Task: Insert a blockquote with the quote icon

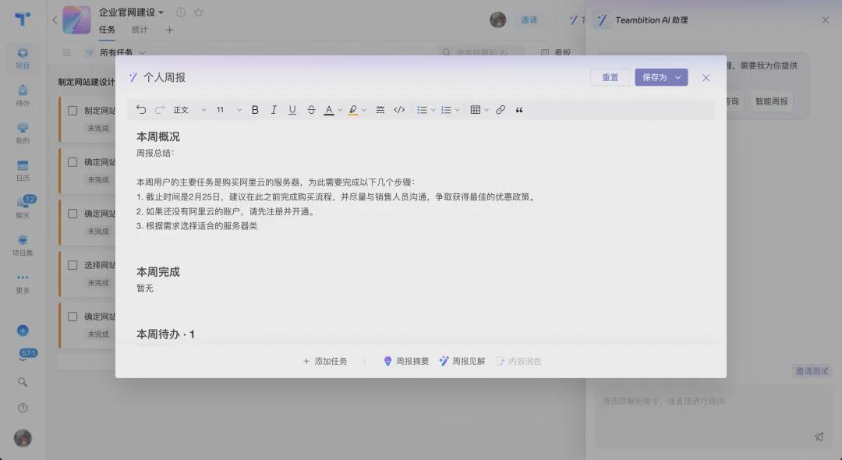Action: click(518, 110)
